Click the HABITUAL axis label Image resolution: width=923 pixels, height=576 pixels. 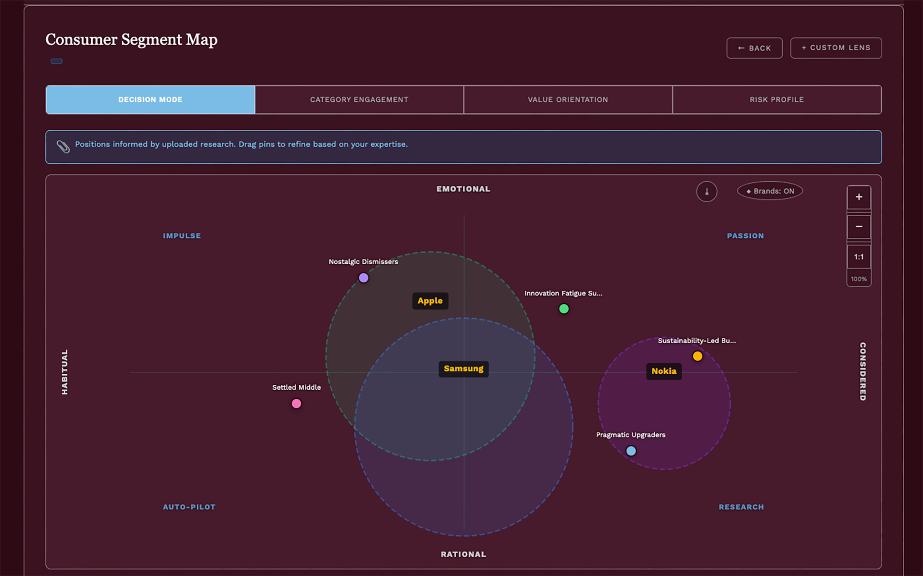point(65,372)
